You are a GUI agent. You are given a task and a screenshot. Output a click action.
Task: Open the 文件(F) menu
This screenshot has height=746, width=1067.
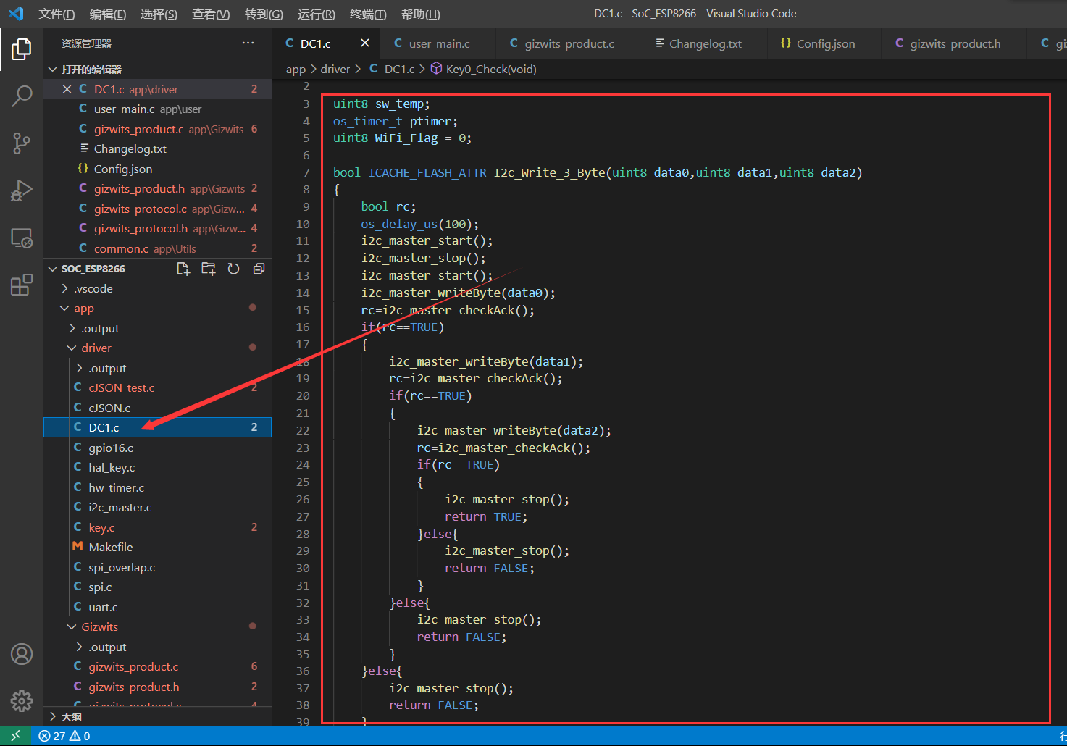tap(57, 14)
